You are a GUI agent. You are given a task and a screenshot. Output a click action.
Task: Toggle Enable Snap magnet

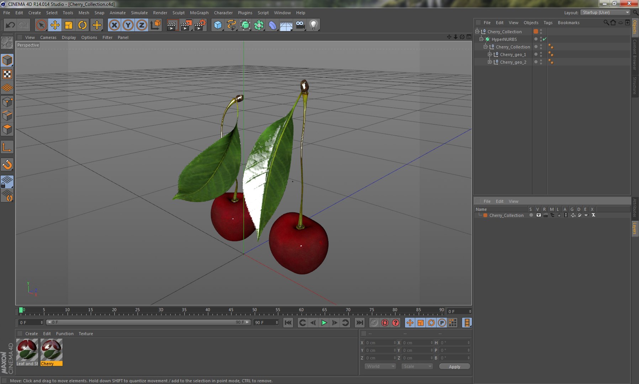click(x=7, y=165)
